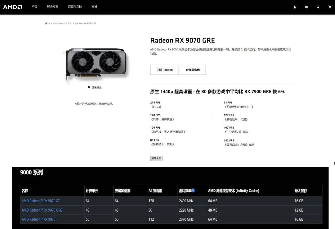
Task: Click the 182 FPS value
Action: pyautogui.click(x=229, y=141)
